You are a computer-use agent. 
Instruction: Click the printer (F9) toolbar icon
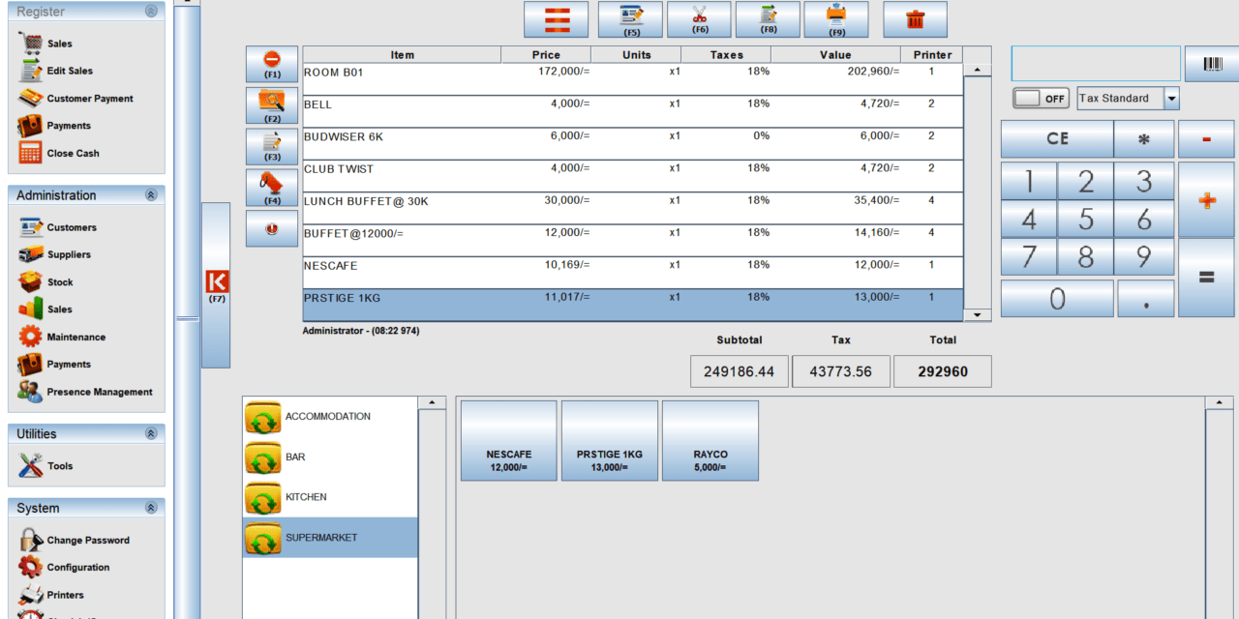835,19
